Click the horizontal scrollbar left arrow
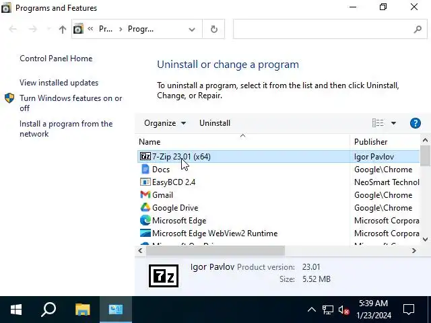The height and width of the screenshot is (323, 431). pyautogui.click(x=140, y=250)
